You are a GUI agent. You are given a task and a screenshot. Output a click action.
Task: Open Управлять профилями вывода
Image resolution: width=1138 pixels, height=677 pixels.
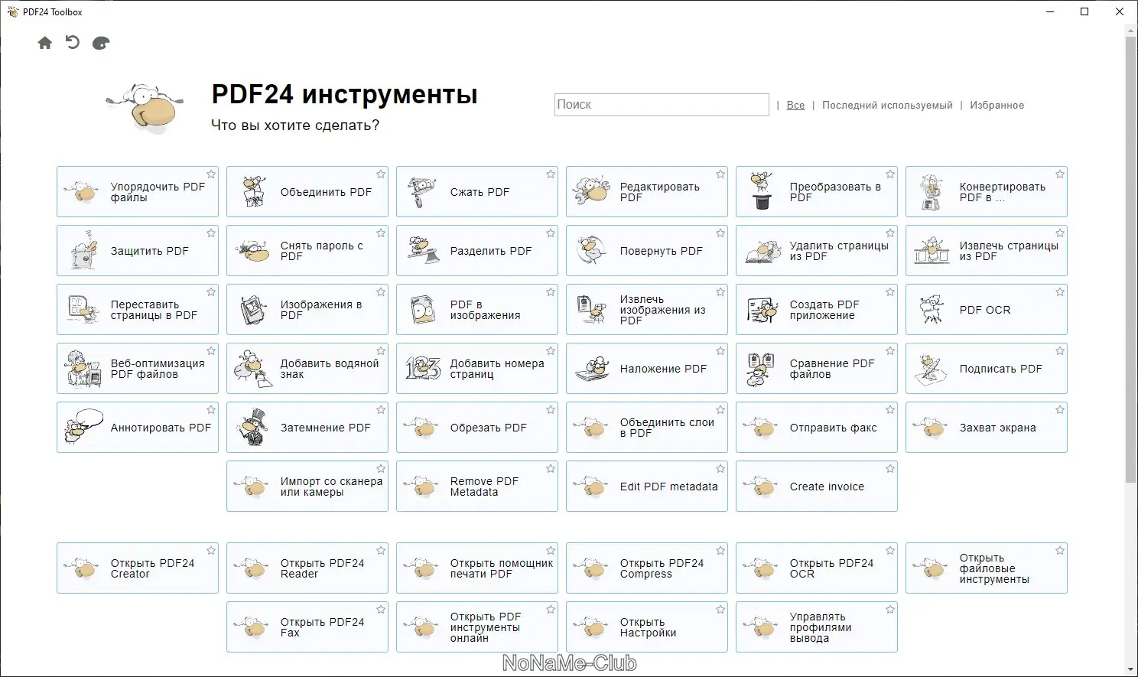coord(817,627)
